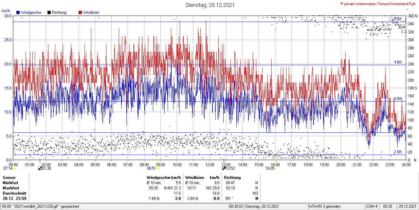Click the red Windböen legend square
This screenshot has height=210, width=419.
[x=80, y=12]
